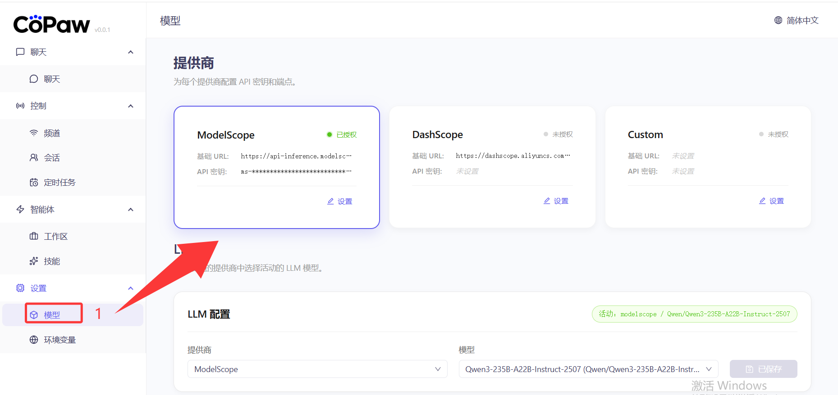Collapse the 智能体 menu group chevron
This screenshot has width=838, height=395.
[x=131, y=210]
